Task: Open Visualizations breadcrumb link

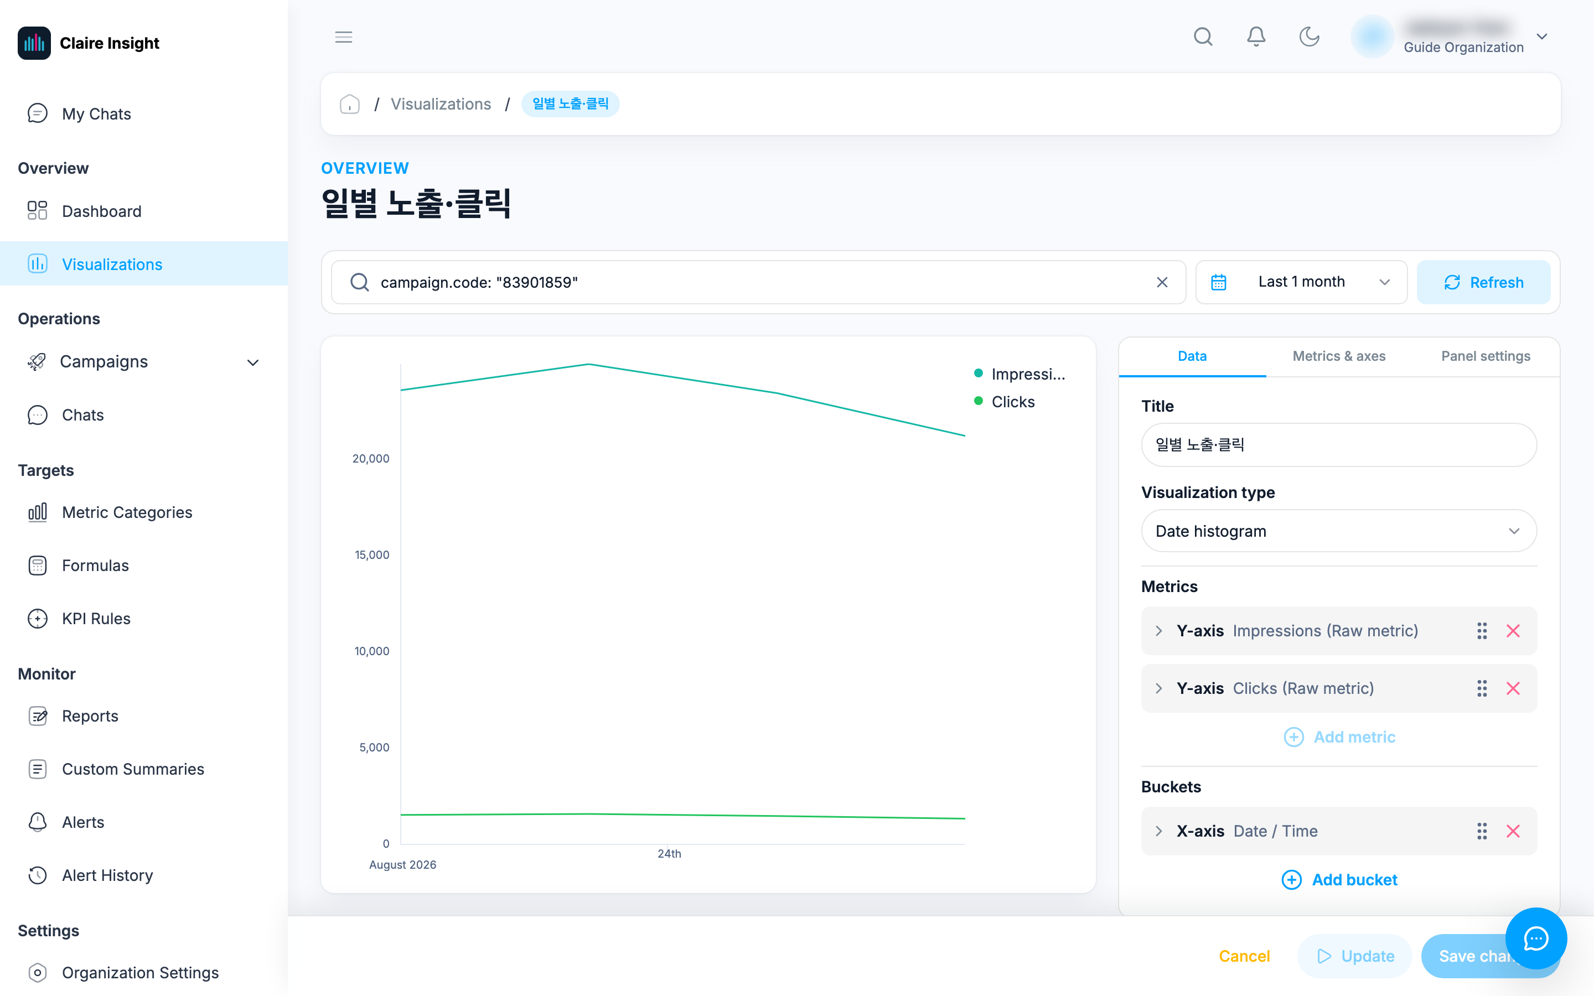Action: 441,104
